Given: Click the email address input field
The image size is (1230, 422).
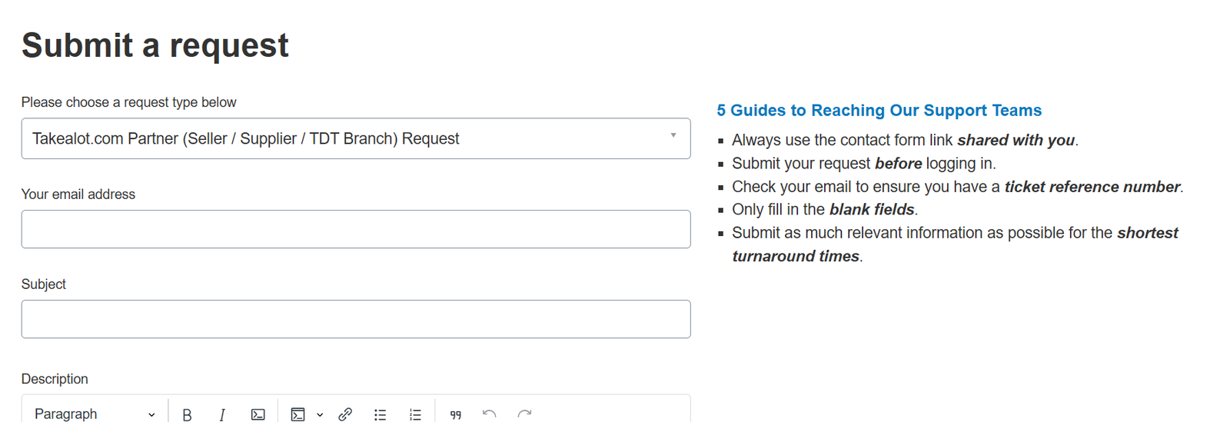Looking at the screenshot, I should [x=356, y=229].
